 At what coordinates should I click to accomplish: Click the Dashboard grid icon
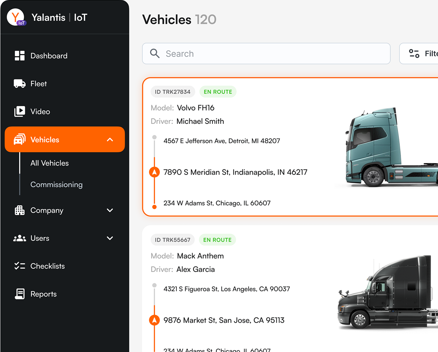point(20,56)
